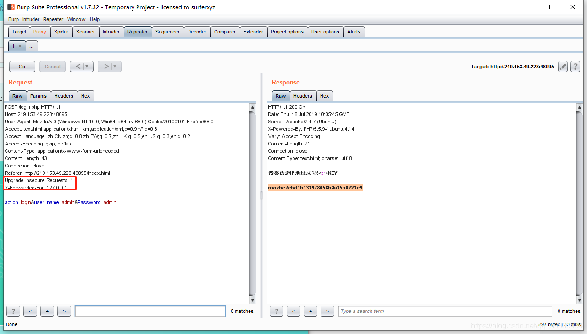The image size is (587, 334).
Task: Click the edit target pencil icon
Action: coord(563,67)
